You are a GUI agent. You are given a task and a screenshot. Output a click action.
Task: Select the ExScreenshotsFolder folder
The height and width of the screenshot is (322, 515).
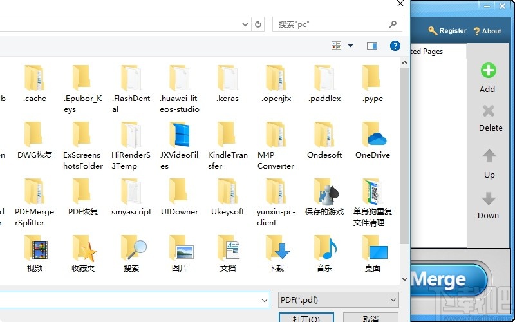point(82,146)
